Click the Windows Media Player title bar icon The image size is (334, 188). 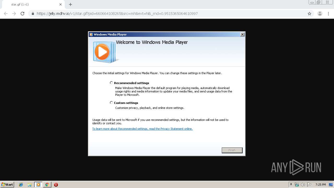click(91, 34)
